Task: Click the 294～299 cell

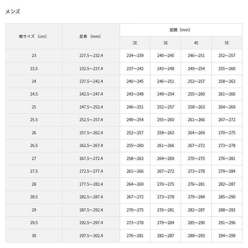Action: tap(227, 236)
